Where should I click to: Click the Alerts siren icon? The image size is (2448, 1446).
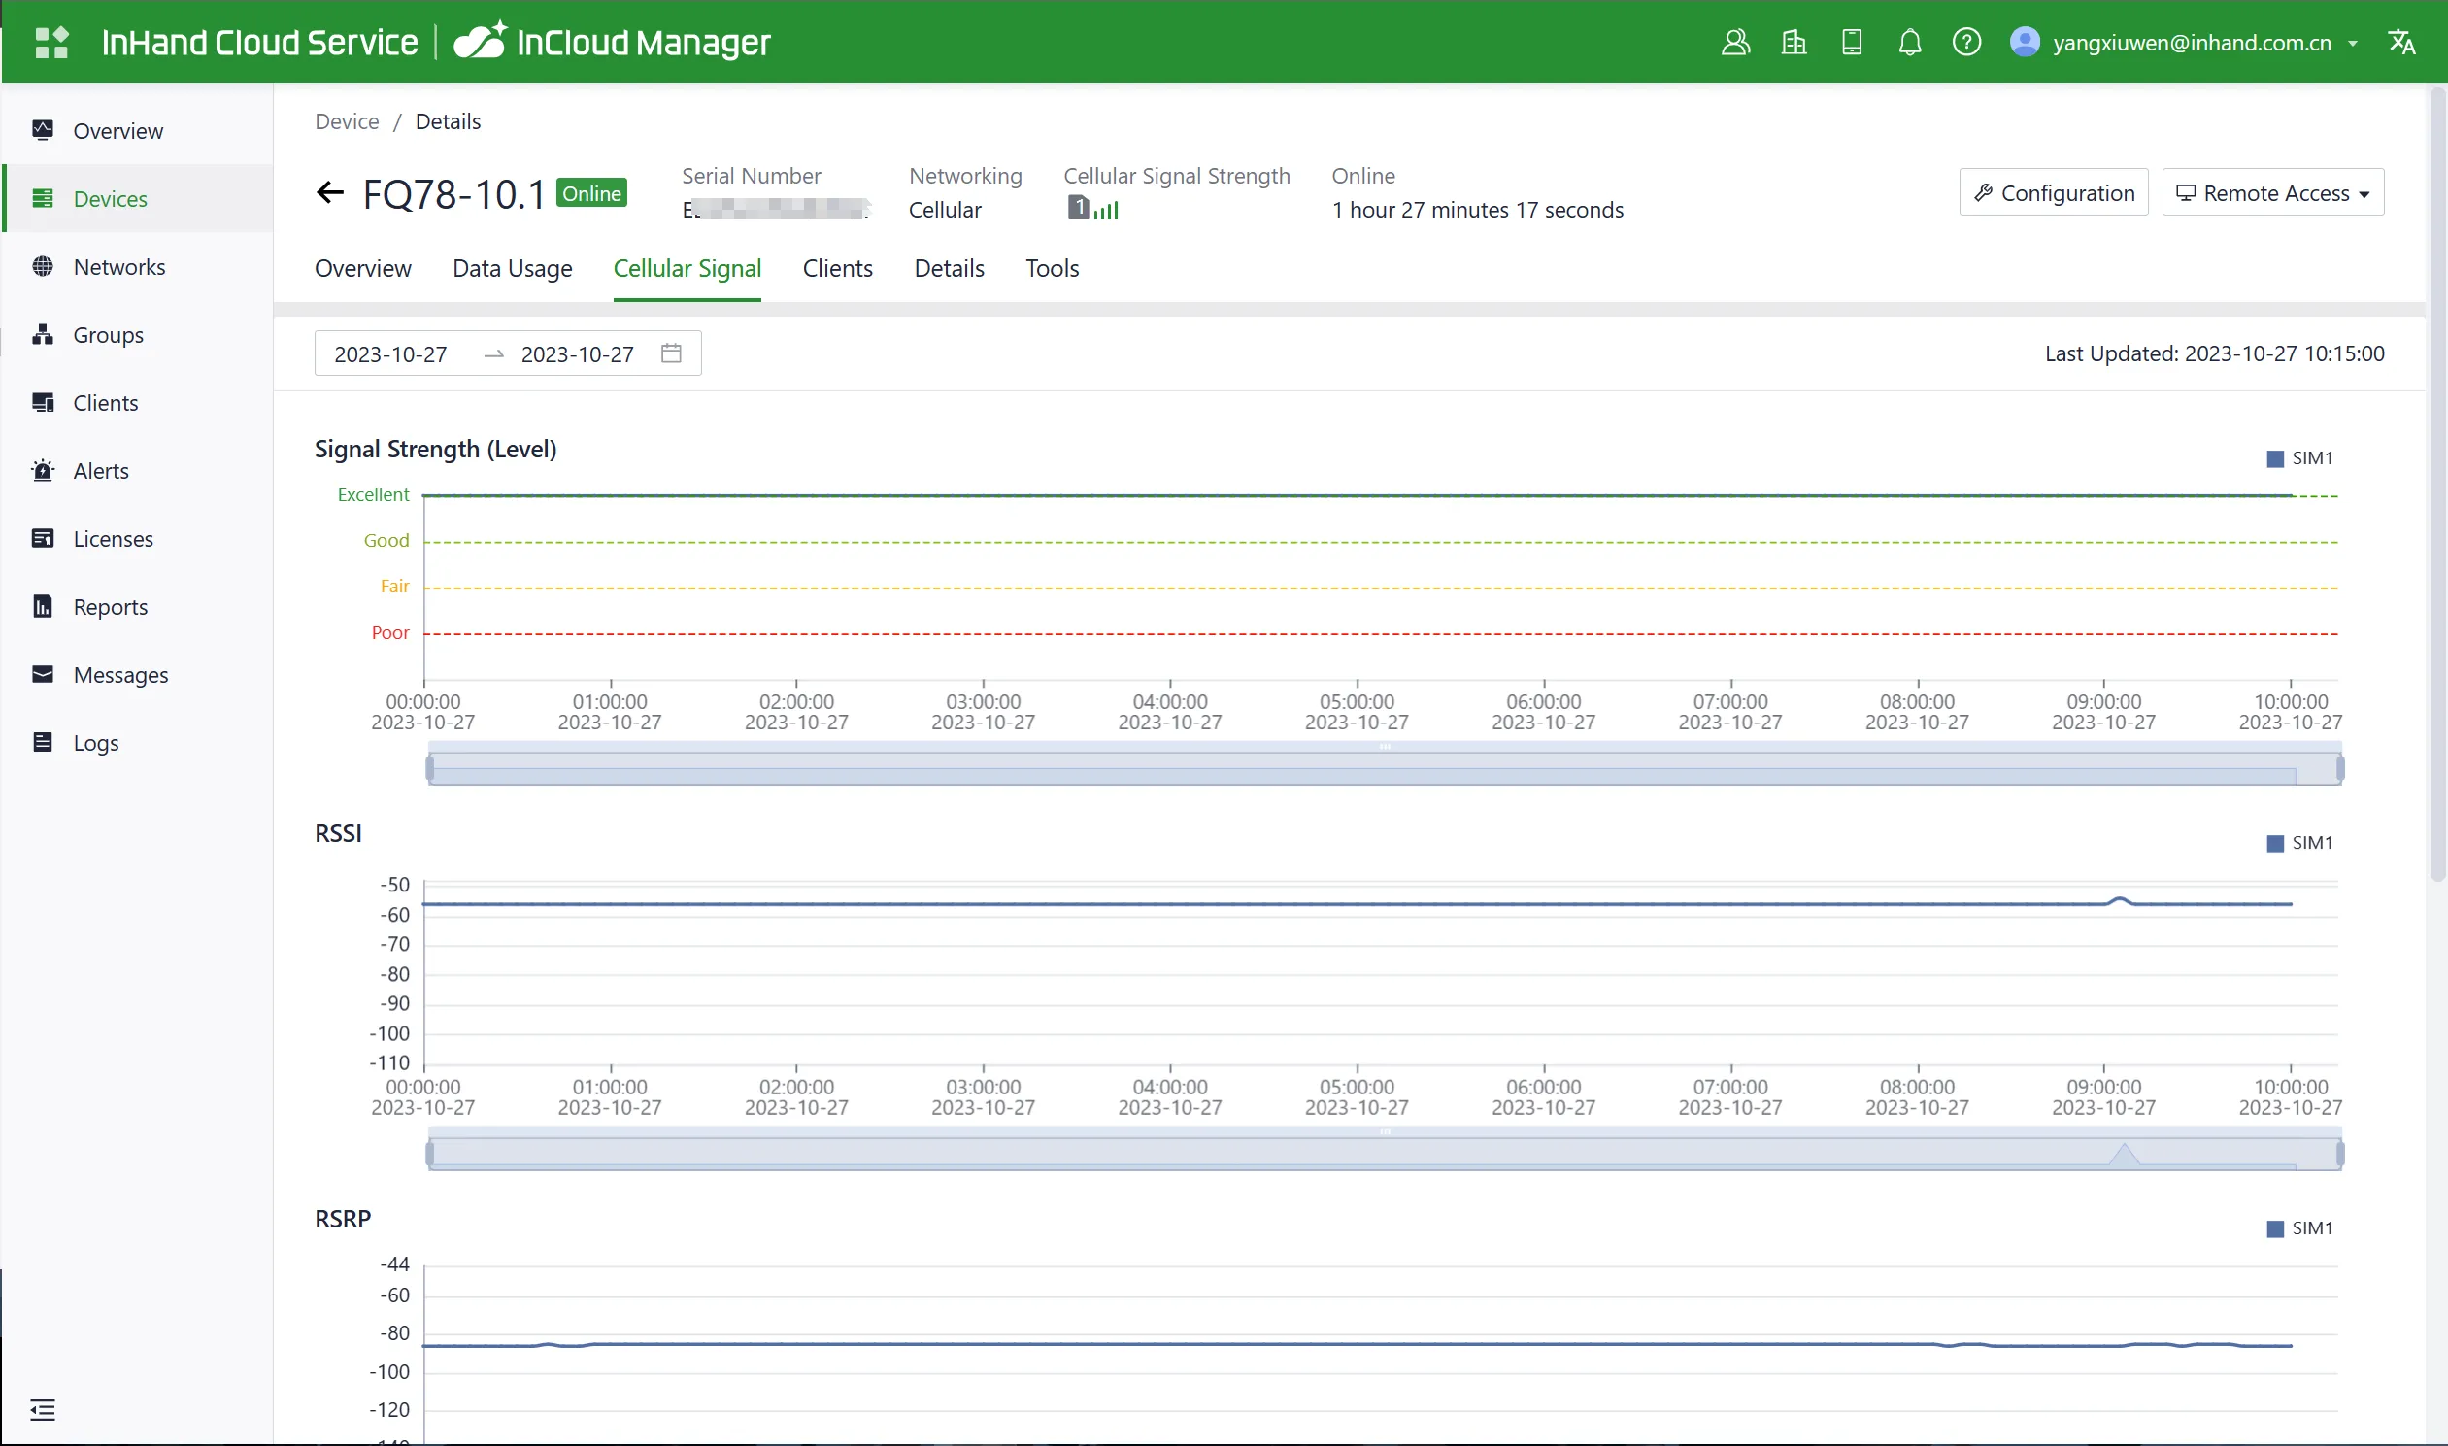point(43,471)
